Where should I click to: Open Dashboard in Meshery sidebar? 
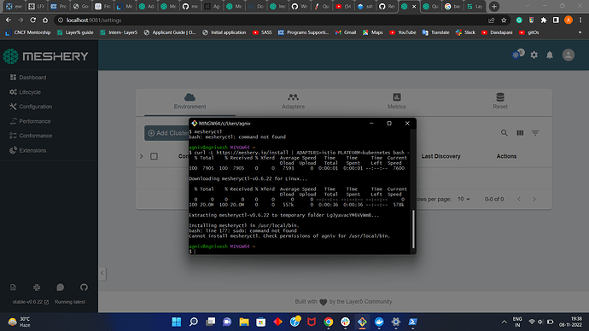pos(28,78)
